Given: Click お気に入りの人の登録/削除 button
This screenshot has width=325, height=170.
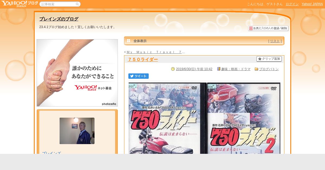Looking at the screenshot, I should click(268, 28).
